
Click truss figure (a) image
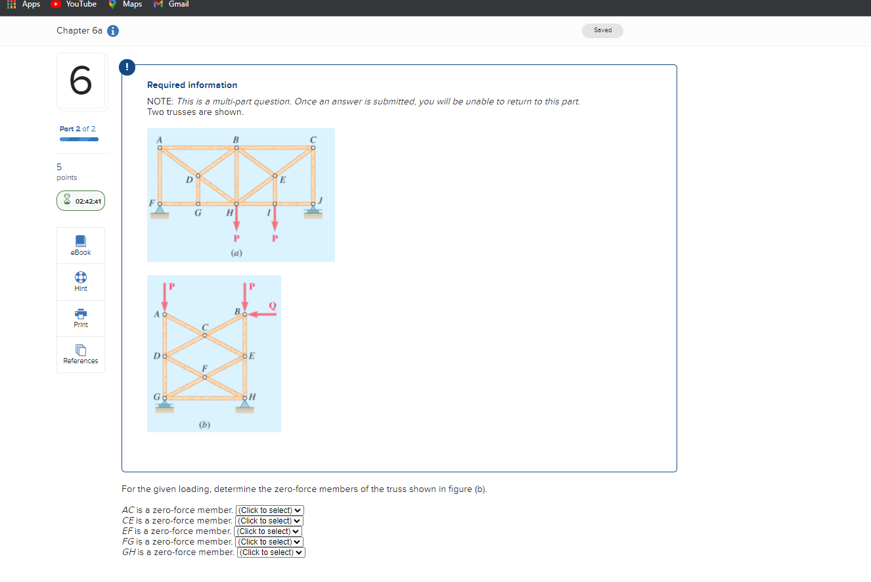(x=241, y=195)
